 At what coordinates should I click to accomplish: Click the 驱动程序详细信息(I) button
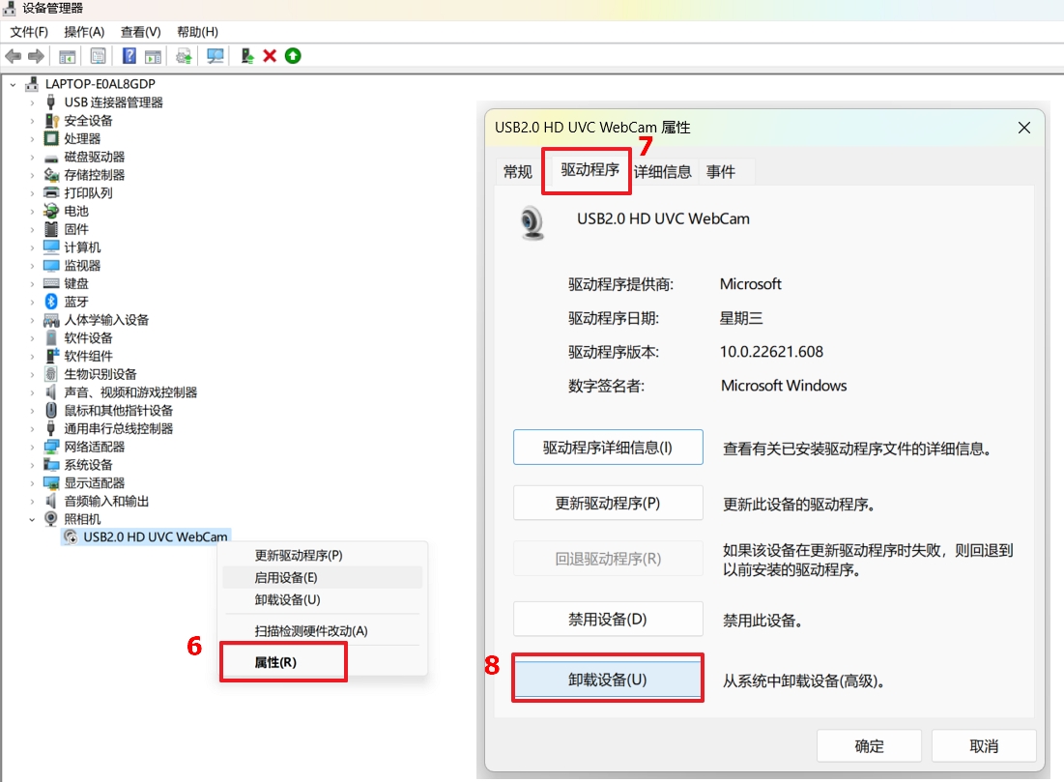[608, 448]
